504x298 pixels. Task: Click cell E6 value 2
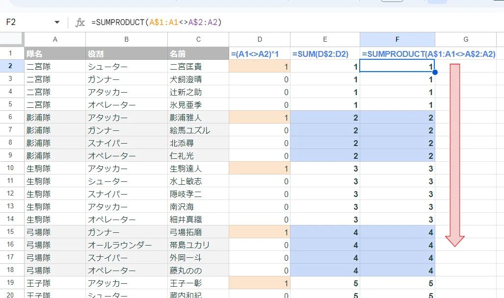click(x=325, y=118)
